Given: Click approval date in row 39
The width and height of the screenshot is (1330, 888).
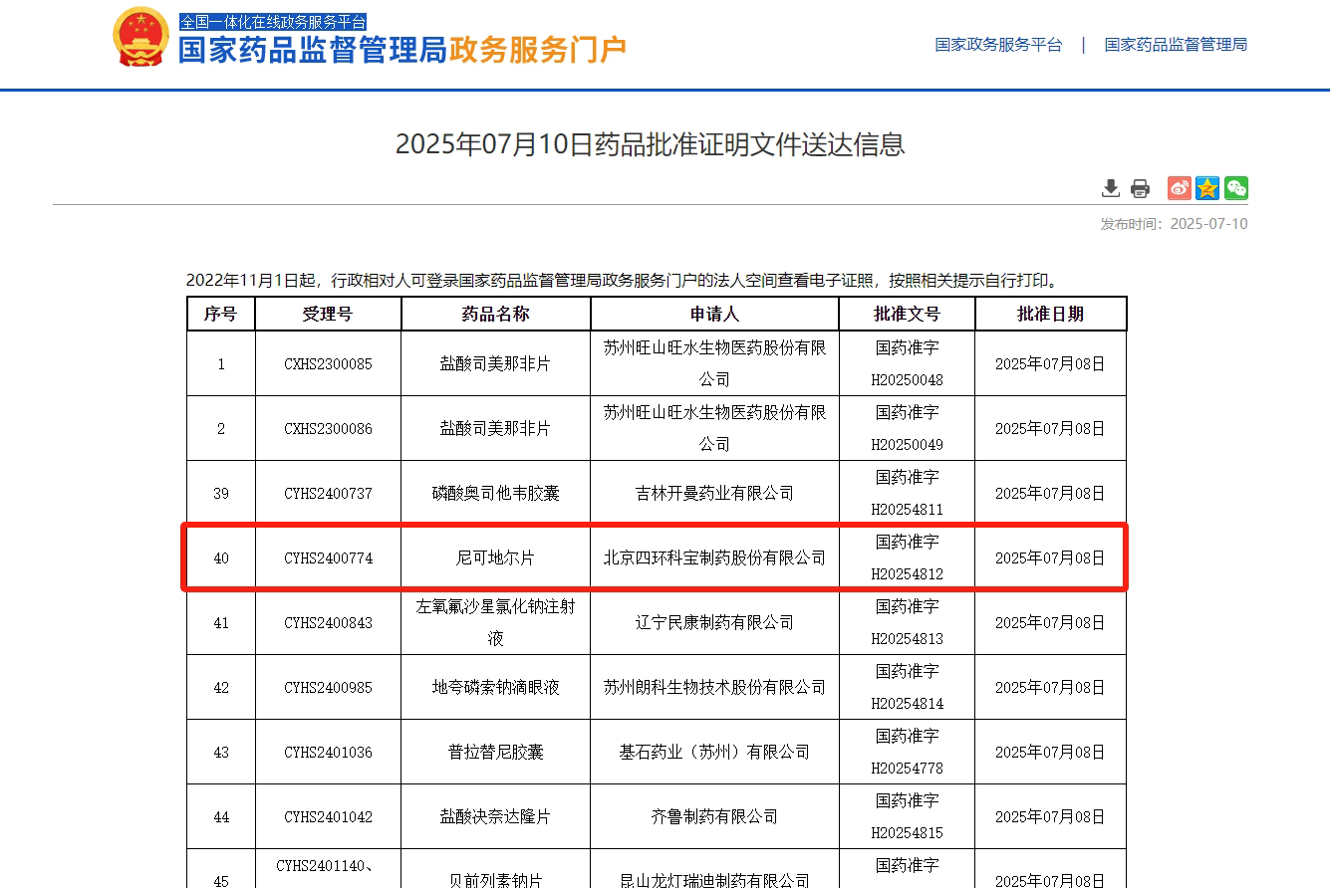Looking at the screenshot, I should [1050, 494].
